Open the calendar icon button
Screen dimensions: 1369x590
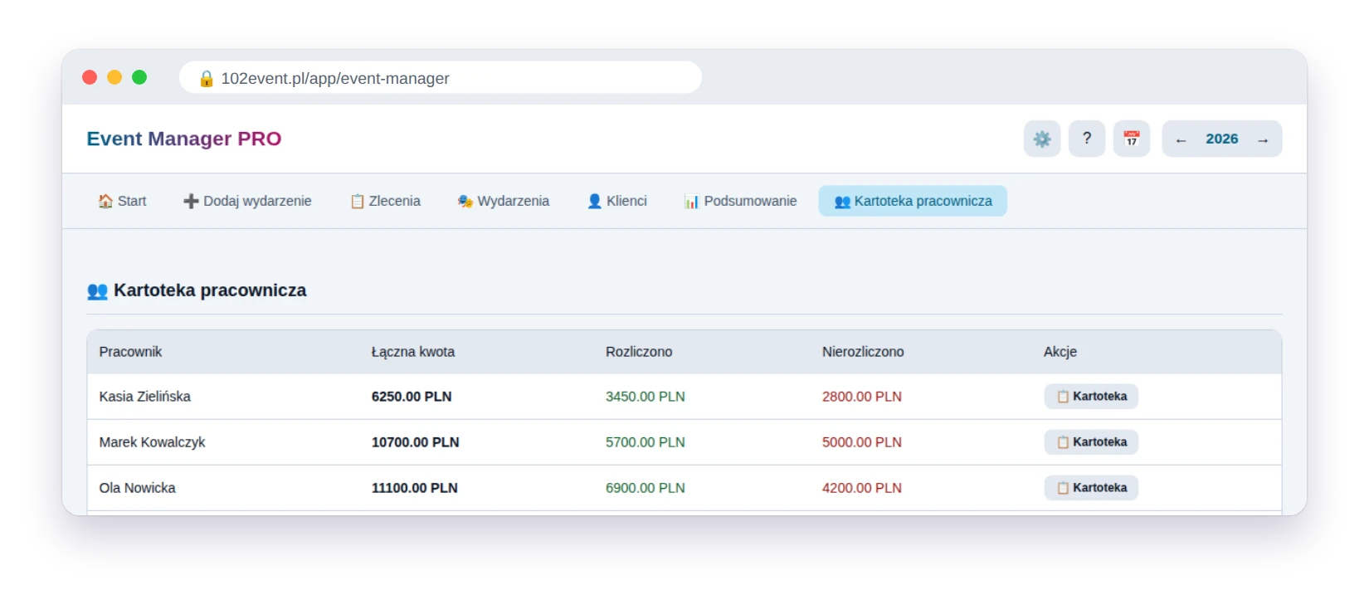(x=1132, y=139)
